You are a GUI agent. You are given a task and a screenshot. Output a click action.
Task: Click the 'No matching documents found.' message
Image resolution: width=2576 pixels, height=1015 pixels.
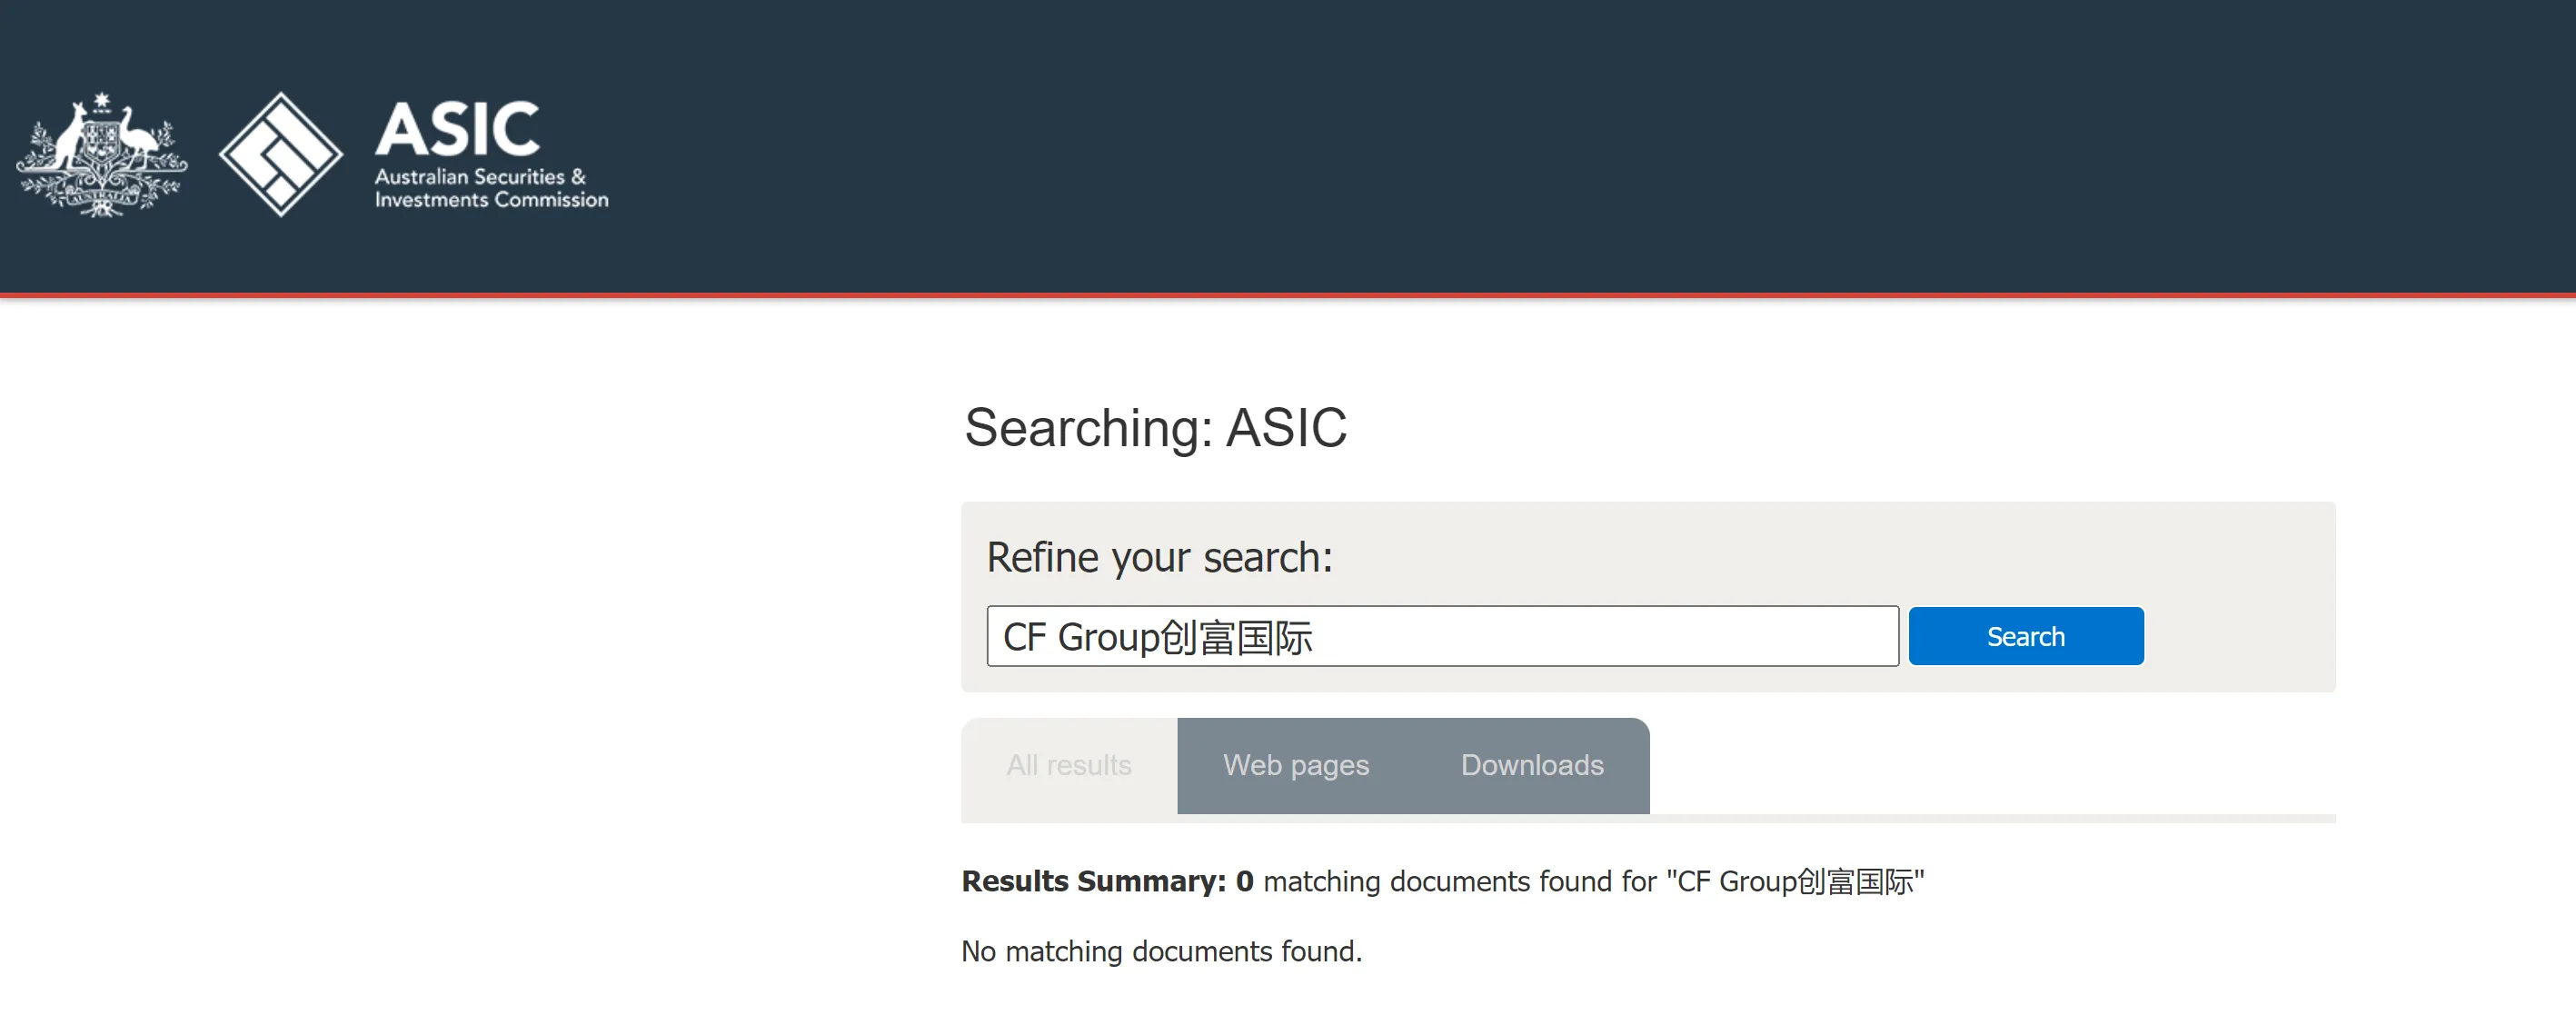click(x=1161, y=951)
